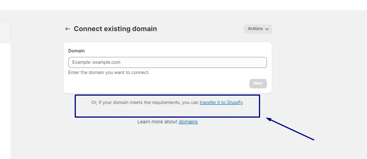Open the Actions dropdown menu
This screenshot has height=159, width=367.
pos(258,29)
